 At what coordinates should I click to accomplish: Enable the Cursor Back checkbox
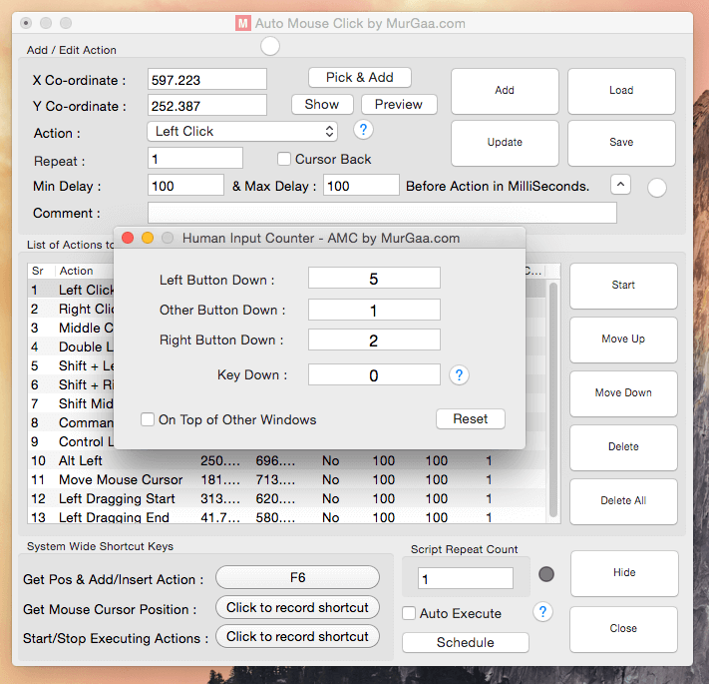click(x=284, y=159)
